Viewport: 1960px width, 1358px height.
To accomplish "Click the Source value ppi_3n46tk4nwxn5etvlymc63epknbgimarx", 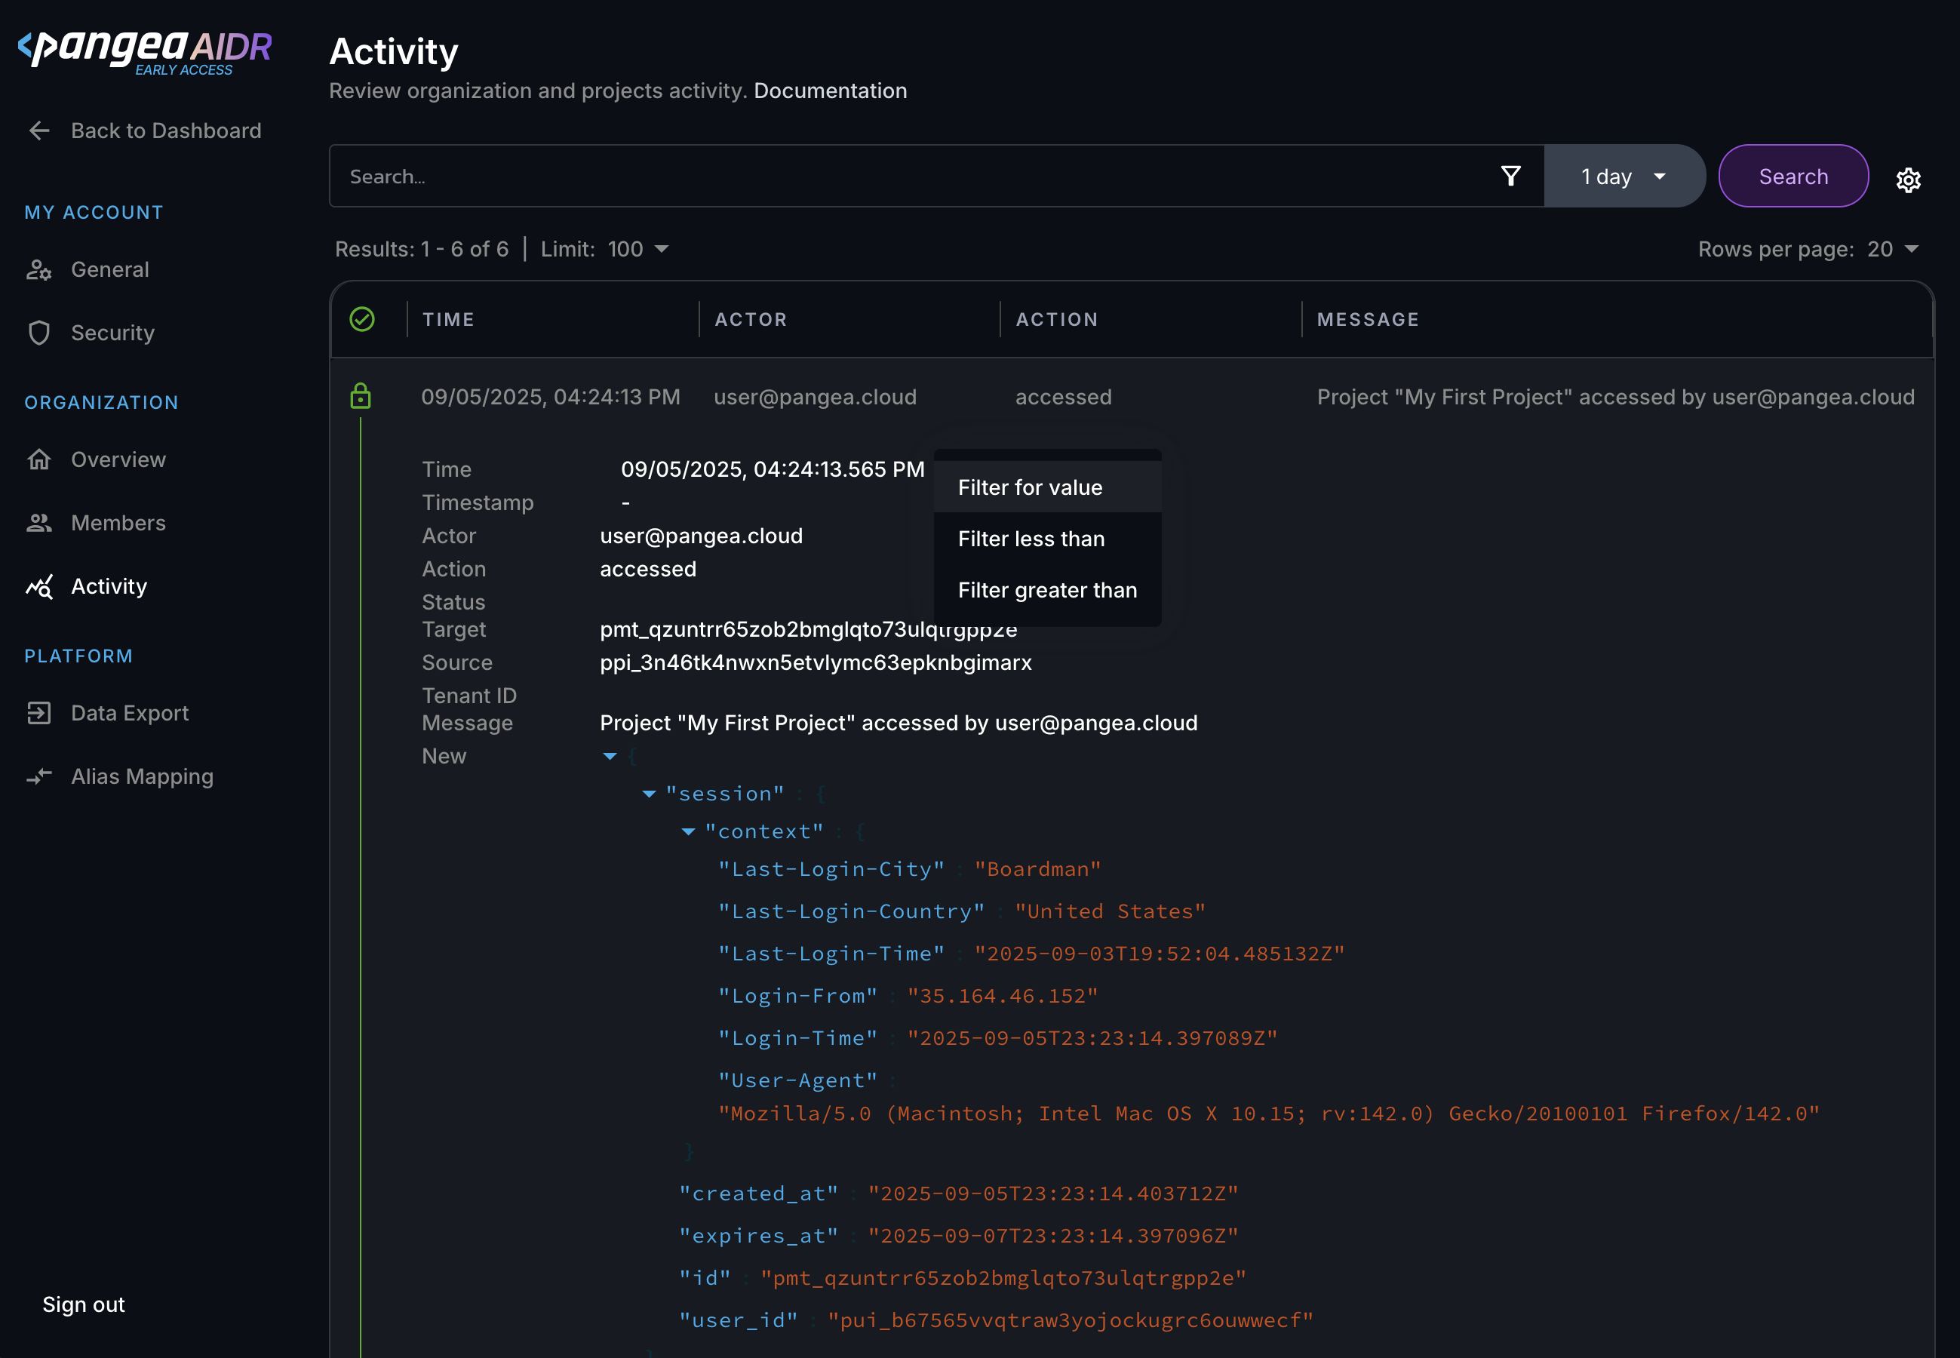I will pyautogui.click(x=816, y=662).
